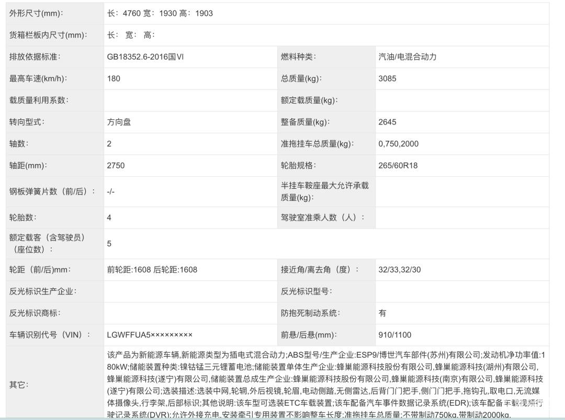
Task: Click the 载质量利用系数 label
Action: (39, 100)
